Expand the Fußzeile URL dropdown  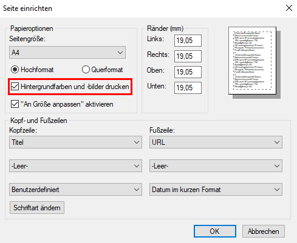[x=216, y=142]
